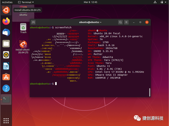Open the terminal hamburger menu
169x126 pixels.
(x=126, y=22)
